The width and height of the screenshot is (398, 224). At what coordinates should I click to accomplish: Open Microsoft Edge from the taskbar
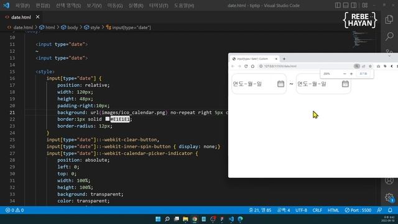point(240,219)
